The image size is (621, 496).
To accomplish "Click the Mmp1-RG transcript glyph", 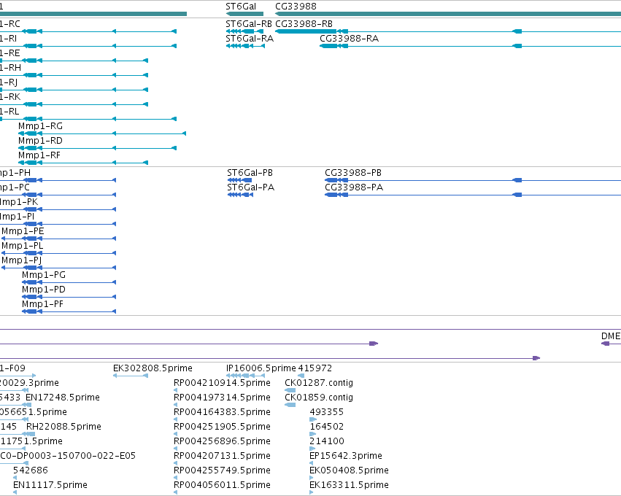I will (x=102, y=133).
